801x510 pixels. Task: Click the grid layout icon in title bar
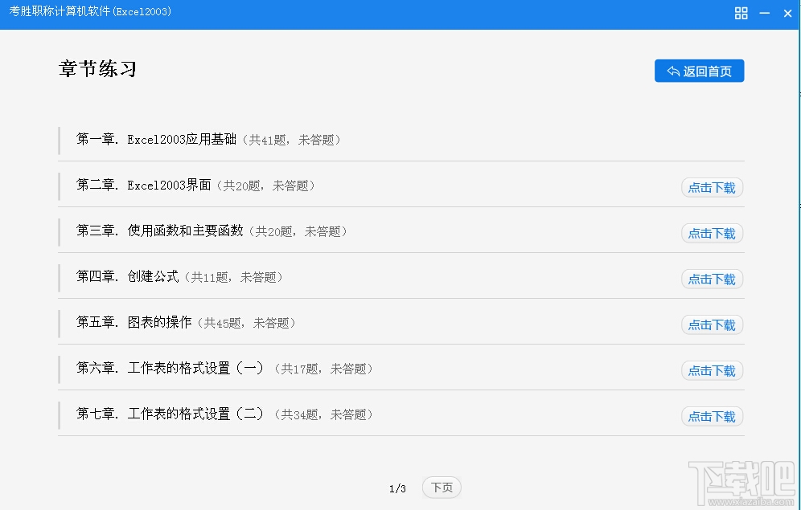(x=741, y=14)
